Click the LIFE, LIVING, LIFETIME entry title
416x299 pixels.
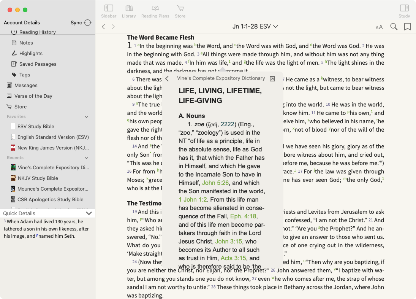pyautogui.click(x=220, y=95)
